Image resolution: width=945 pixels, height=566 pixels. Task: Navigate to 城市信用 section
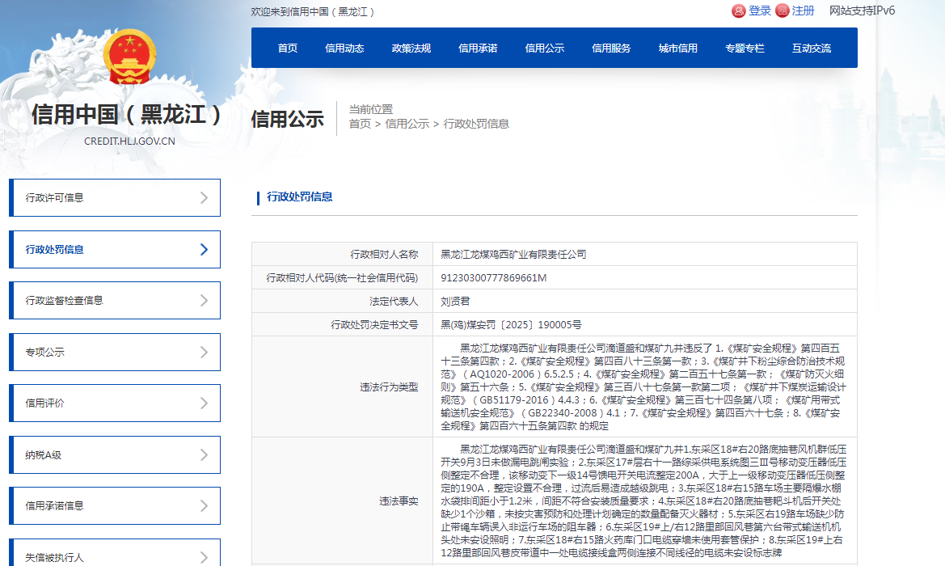tap(677, 48)
